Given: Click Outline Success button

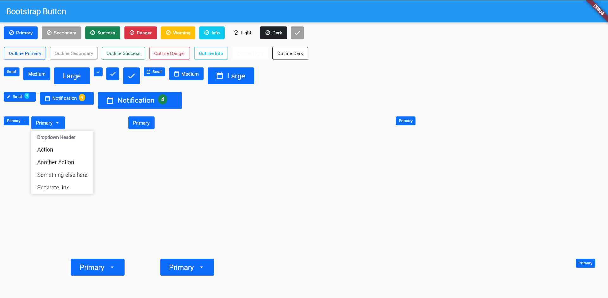Looking at the screenshot, I should click(124, 53).
